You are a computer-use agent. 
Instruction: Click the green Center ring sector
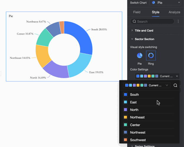coord(44,38)
